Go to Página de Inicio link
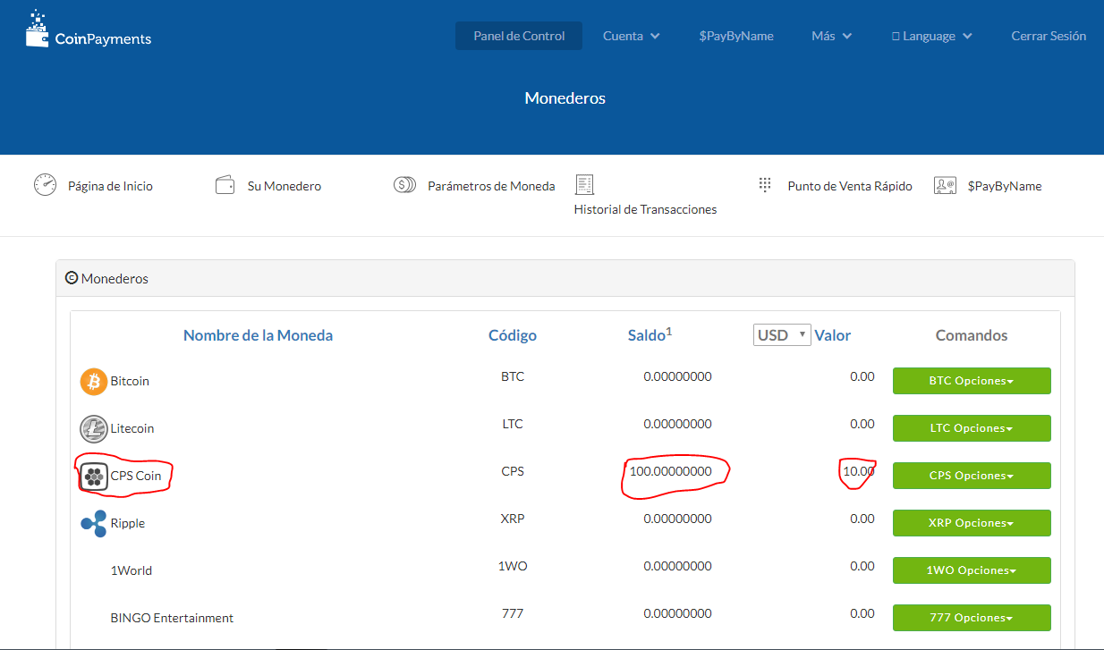Image resolution: width=1104 pixels, height=650 pixels. [110, 186]
